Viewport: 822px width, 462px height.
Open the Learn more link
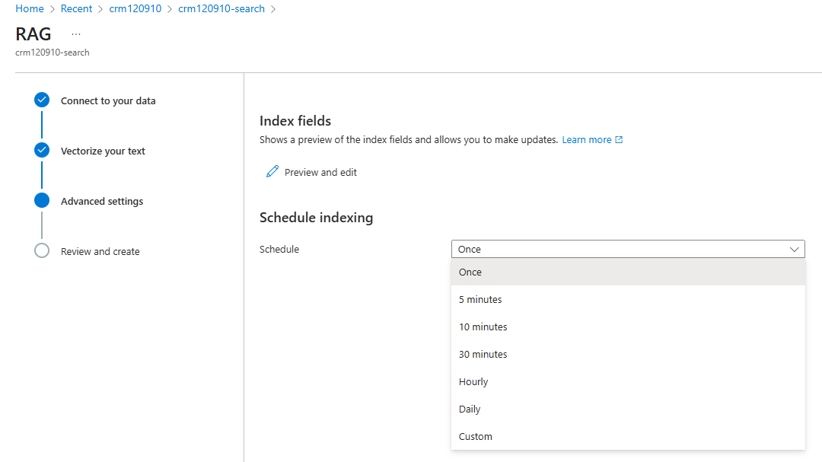click(x=587, y=139)
